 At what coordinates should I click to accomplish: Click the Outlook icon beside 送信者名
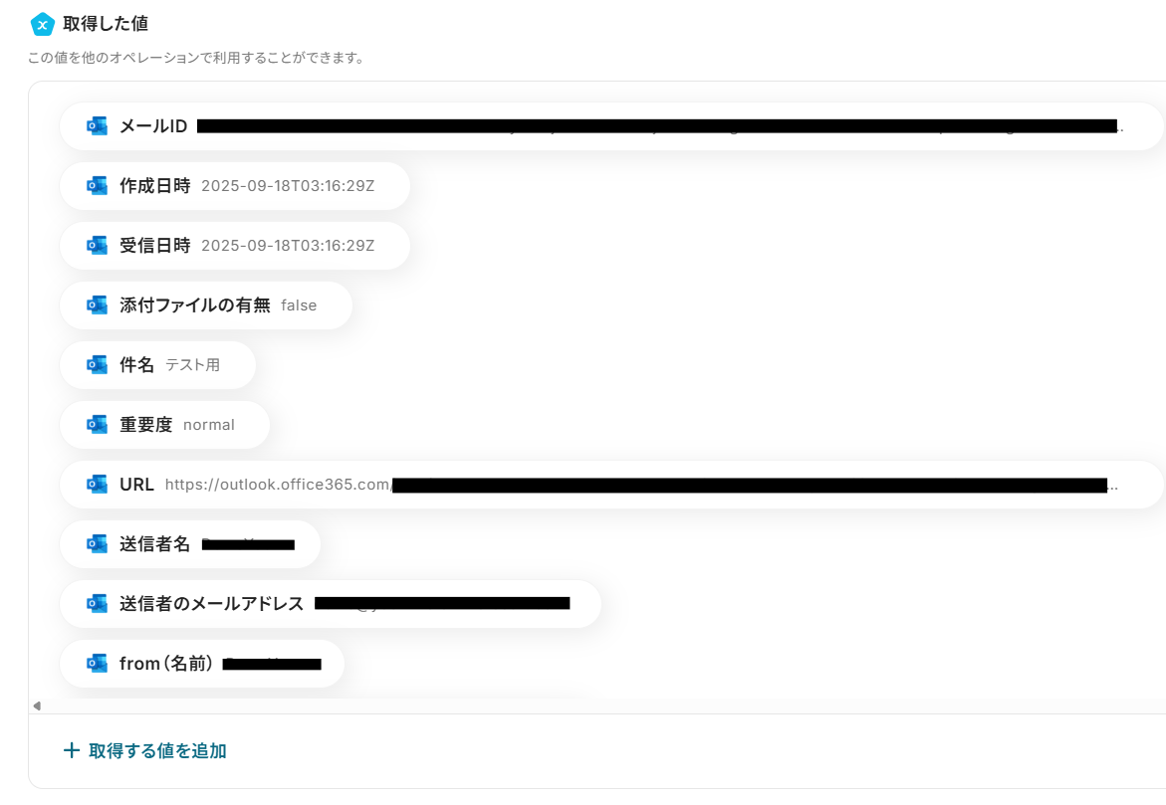click(97, 544)
